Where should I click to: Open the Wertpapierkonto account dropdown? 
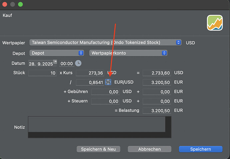tap(164, 53)
